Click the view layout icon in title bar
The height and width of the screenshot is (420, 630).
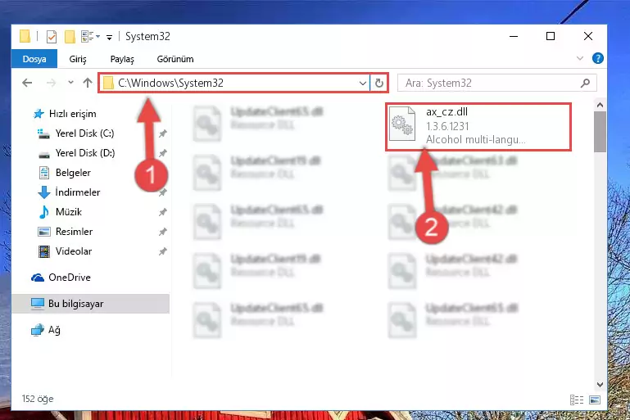tap(88, 37)
